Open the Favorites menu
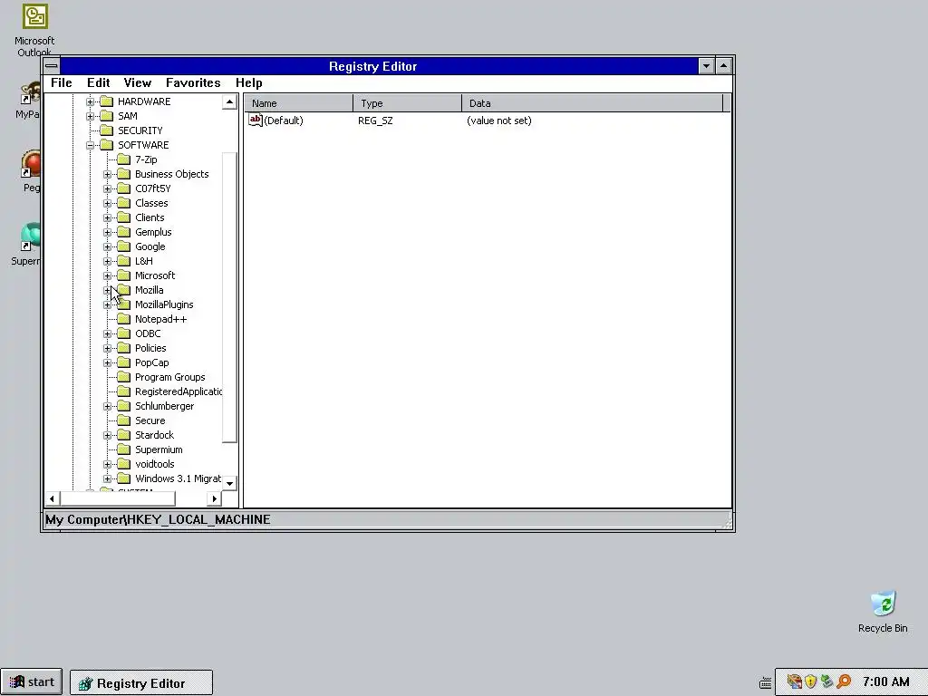The height and width of the screenshot is (696, 928). click(193, 82)
